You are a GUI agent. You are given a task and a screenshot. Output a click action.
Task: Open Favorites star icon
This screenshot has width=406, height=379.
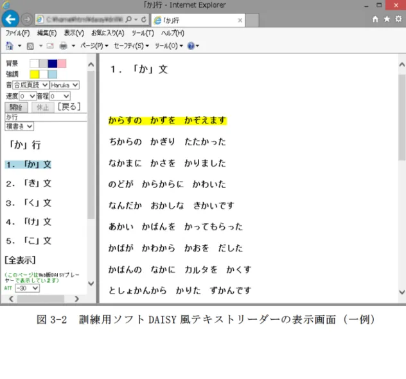(387, 19)
